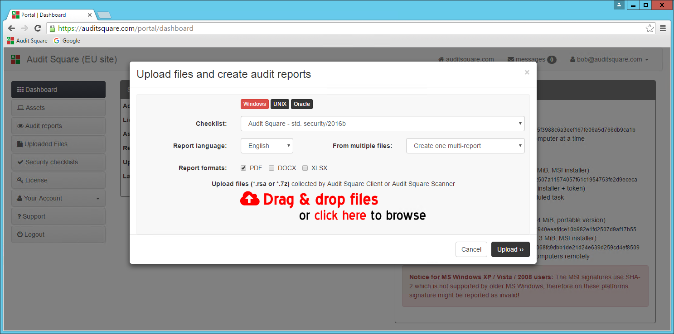
Task: Bookmark the page with the star icon
Action: [x=650, y=28]
